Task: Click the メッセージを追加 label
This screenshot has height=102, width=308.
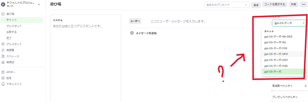Action: coord(146,33)
